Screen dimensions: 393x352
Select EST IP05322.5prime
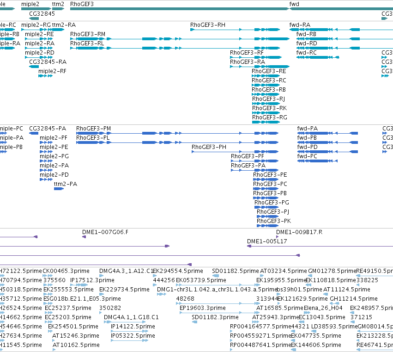coord(133,336)
